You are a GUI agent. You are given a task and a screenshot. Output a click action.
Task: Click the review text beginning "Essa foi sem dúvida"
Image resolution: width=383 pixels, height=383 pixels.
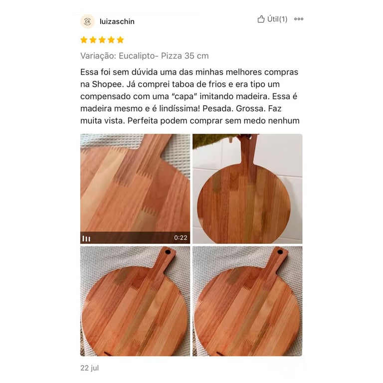click(190, 96)
